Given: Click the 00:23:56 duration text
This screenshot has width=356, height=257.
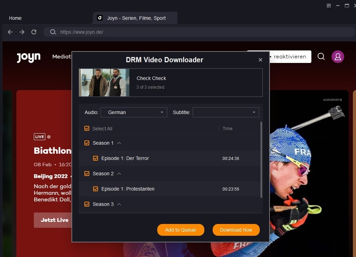Looking at the screenshot, I should [x=231, y=189].
